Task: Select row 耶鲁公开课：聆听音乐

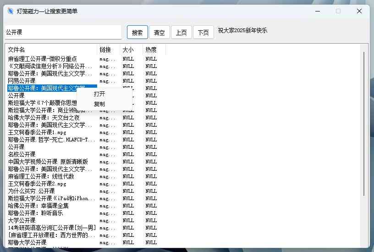Action: click(35, 213)
